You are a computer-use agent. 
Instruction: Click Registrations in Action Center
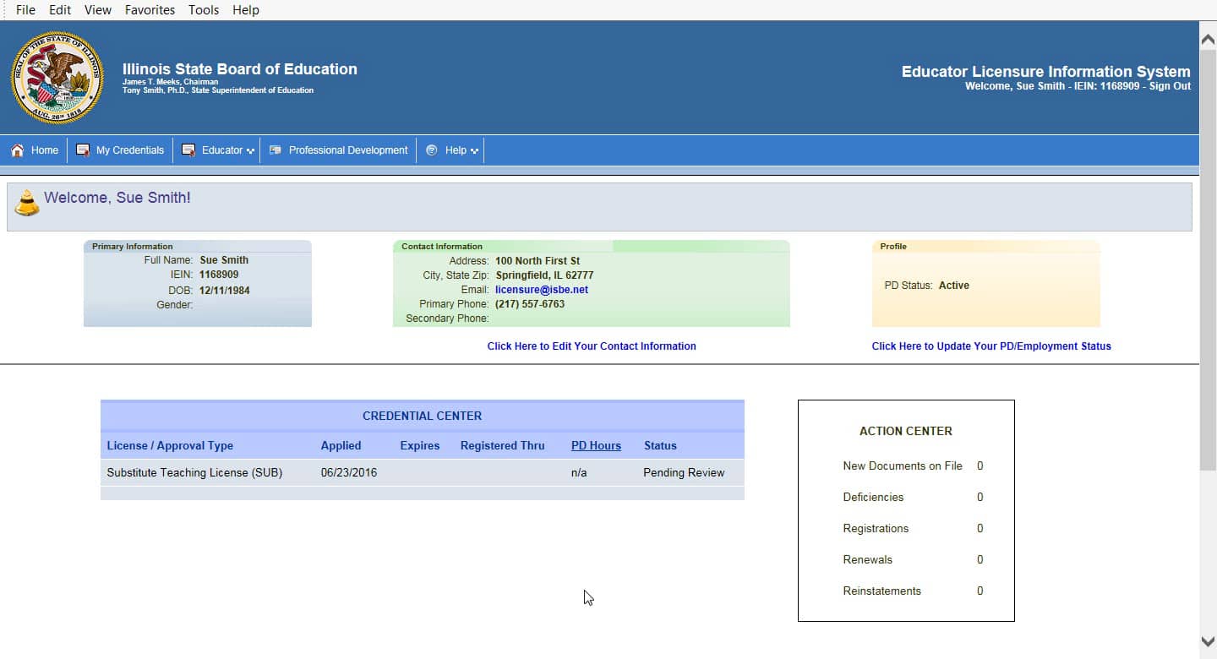pos(876,529)
